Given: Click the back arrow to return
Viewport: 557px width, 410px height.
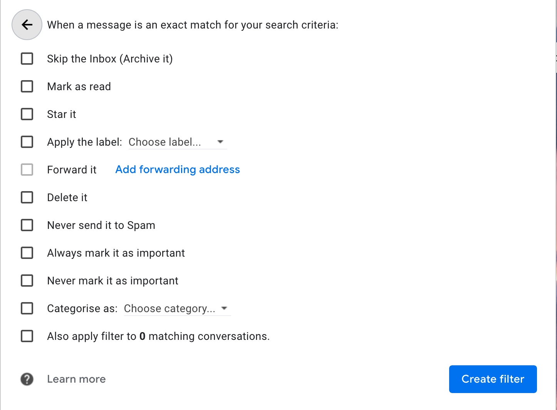Looking at the screenshot, I should [x=27, y=25].
